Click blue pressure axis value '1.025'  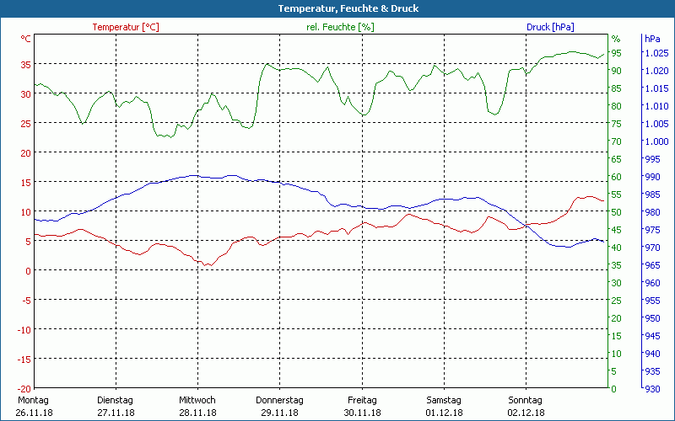click(x=656, y=53)
